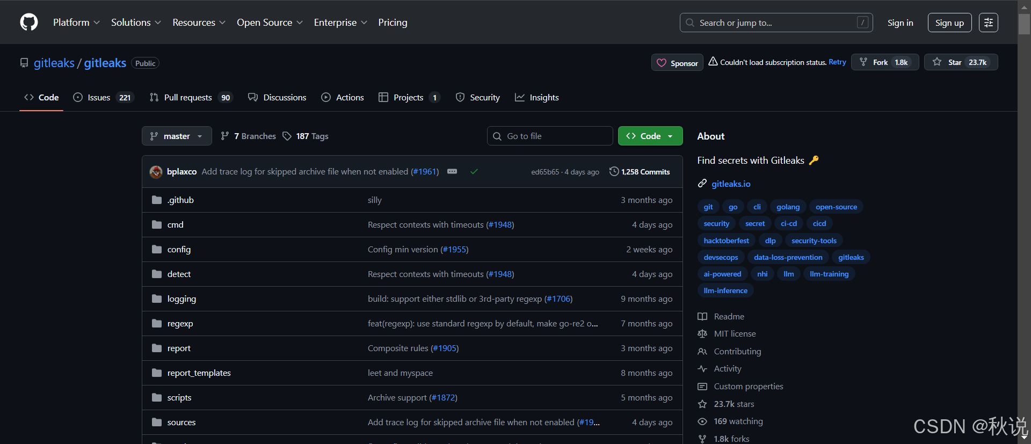Switch to the Security tab
1031x444 pixels.
click(477, 97)
